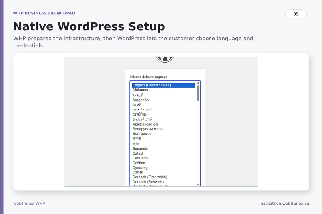
Task: Pick Aragonés in the language list
Action: pyautogui.click(x=141, y=100)
